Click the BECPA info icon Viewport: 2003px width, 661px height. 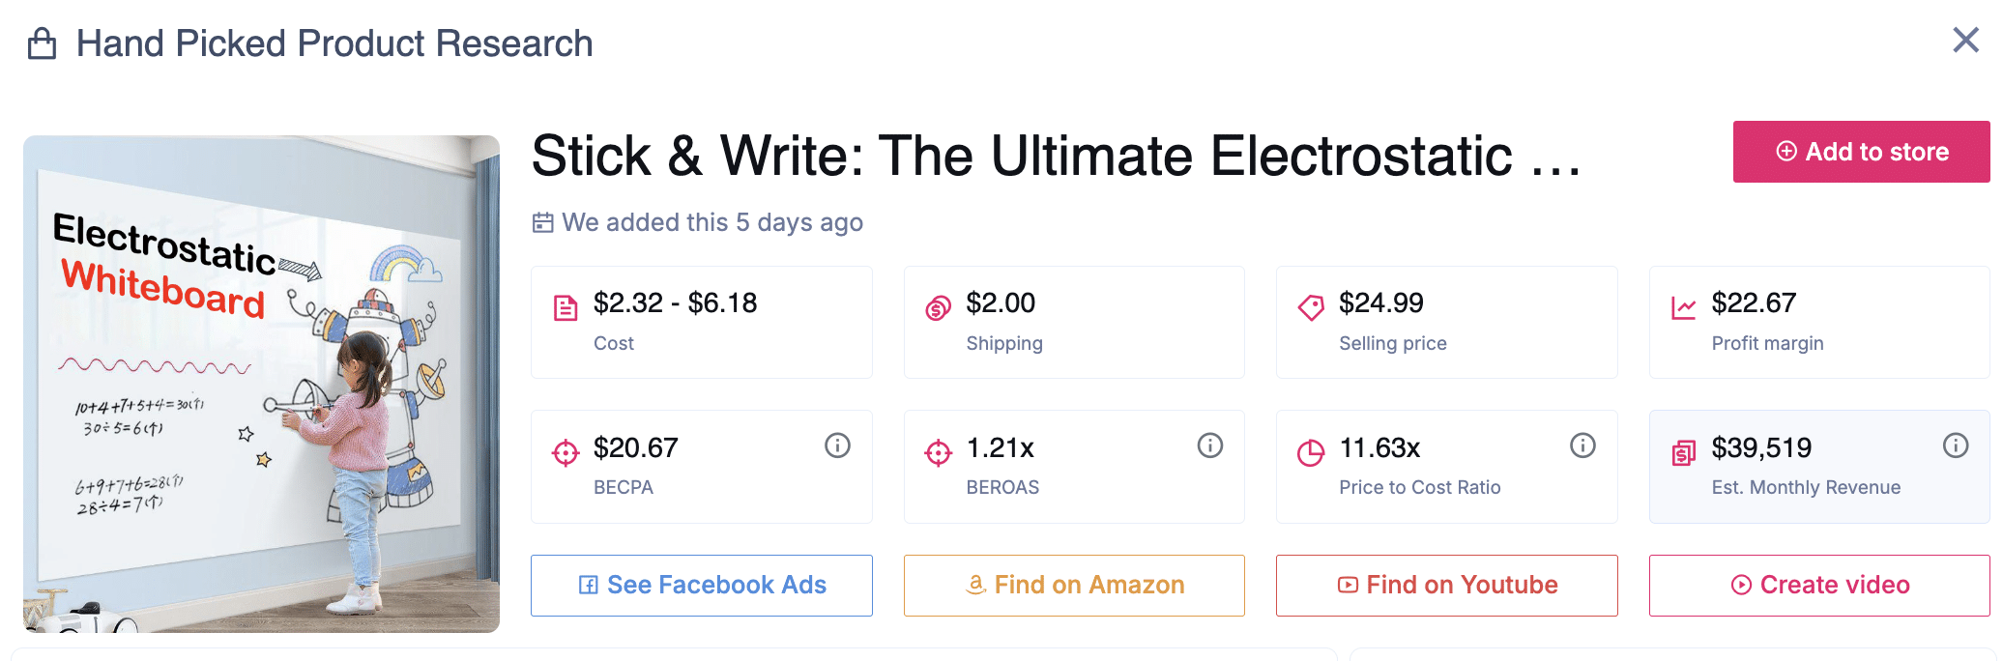[837, 445]
